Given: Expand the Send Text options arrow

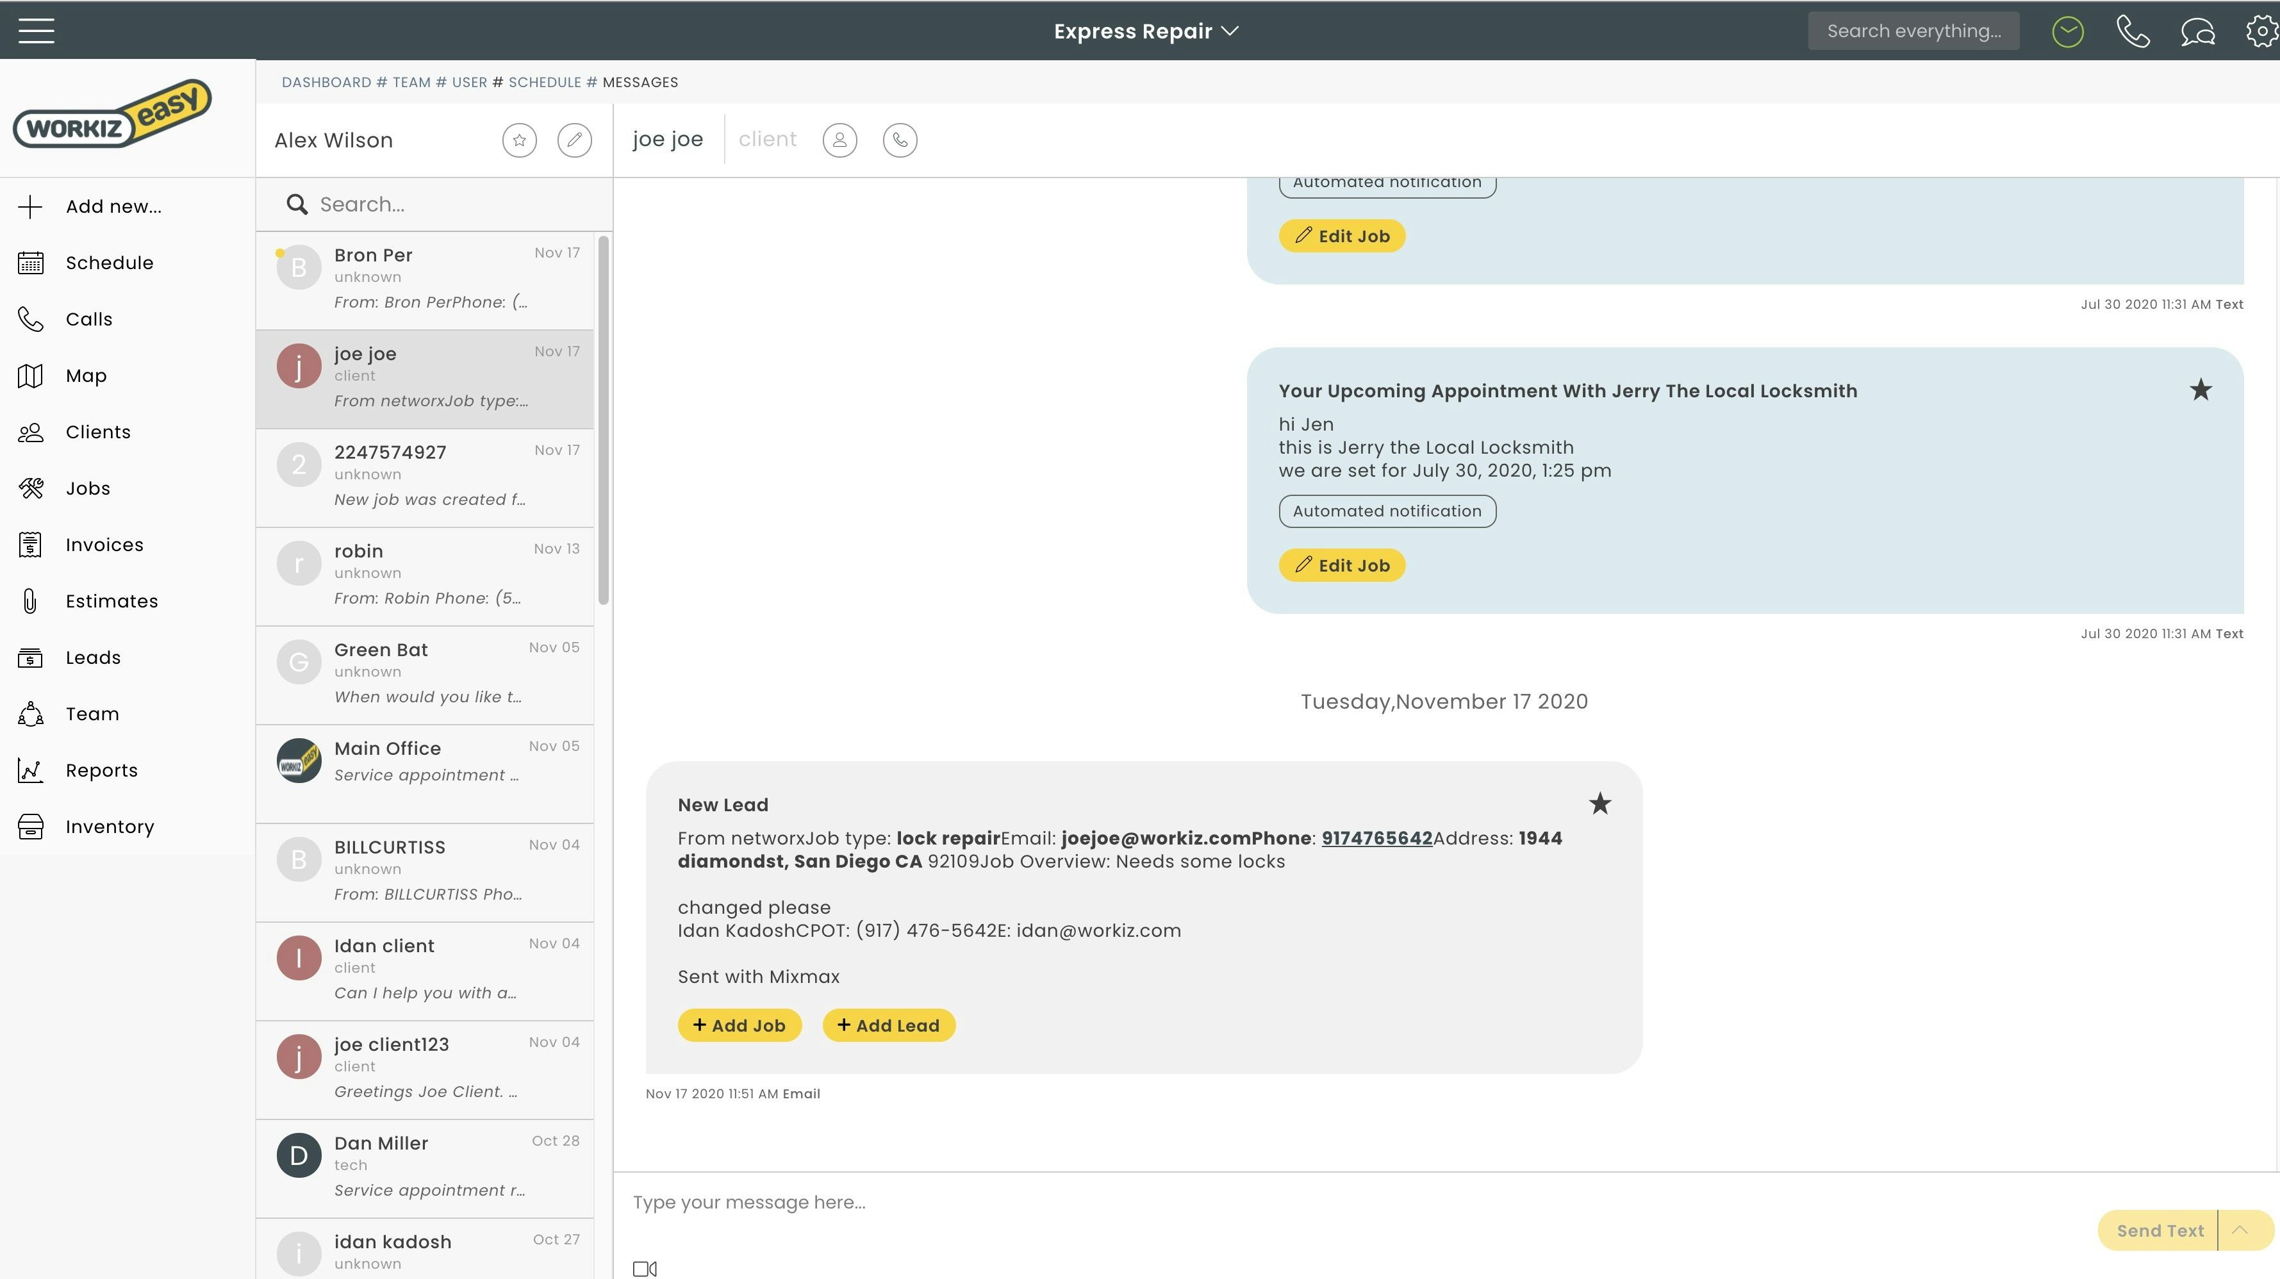Looking at the screenshot, I should coord(2240,1230).
